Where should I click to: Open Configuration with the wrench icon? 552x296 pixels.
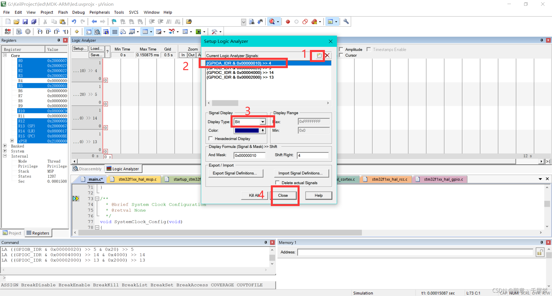click(346, 22)
